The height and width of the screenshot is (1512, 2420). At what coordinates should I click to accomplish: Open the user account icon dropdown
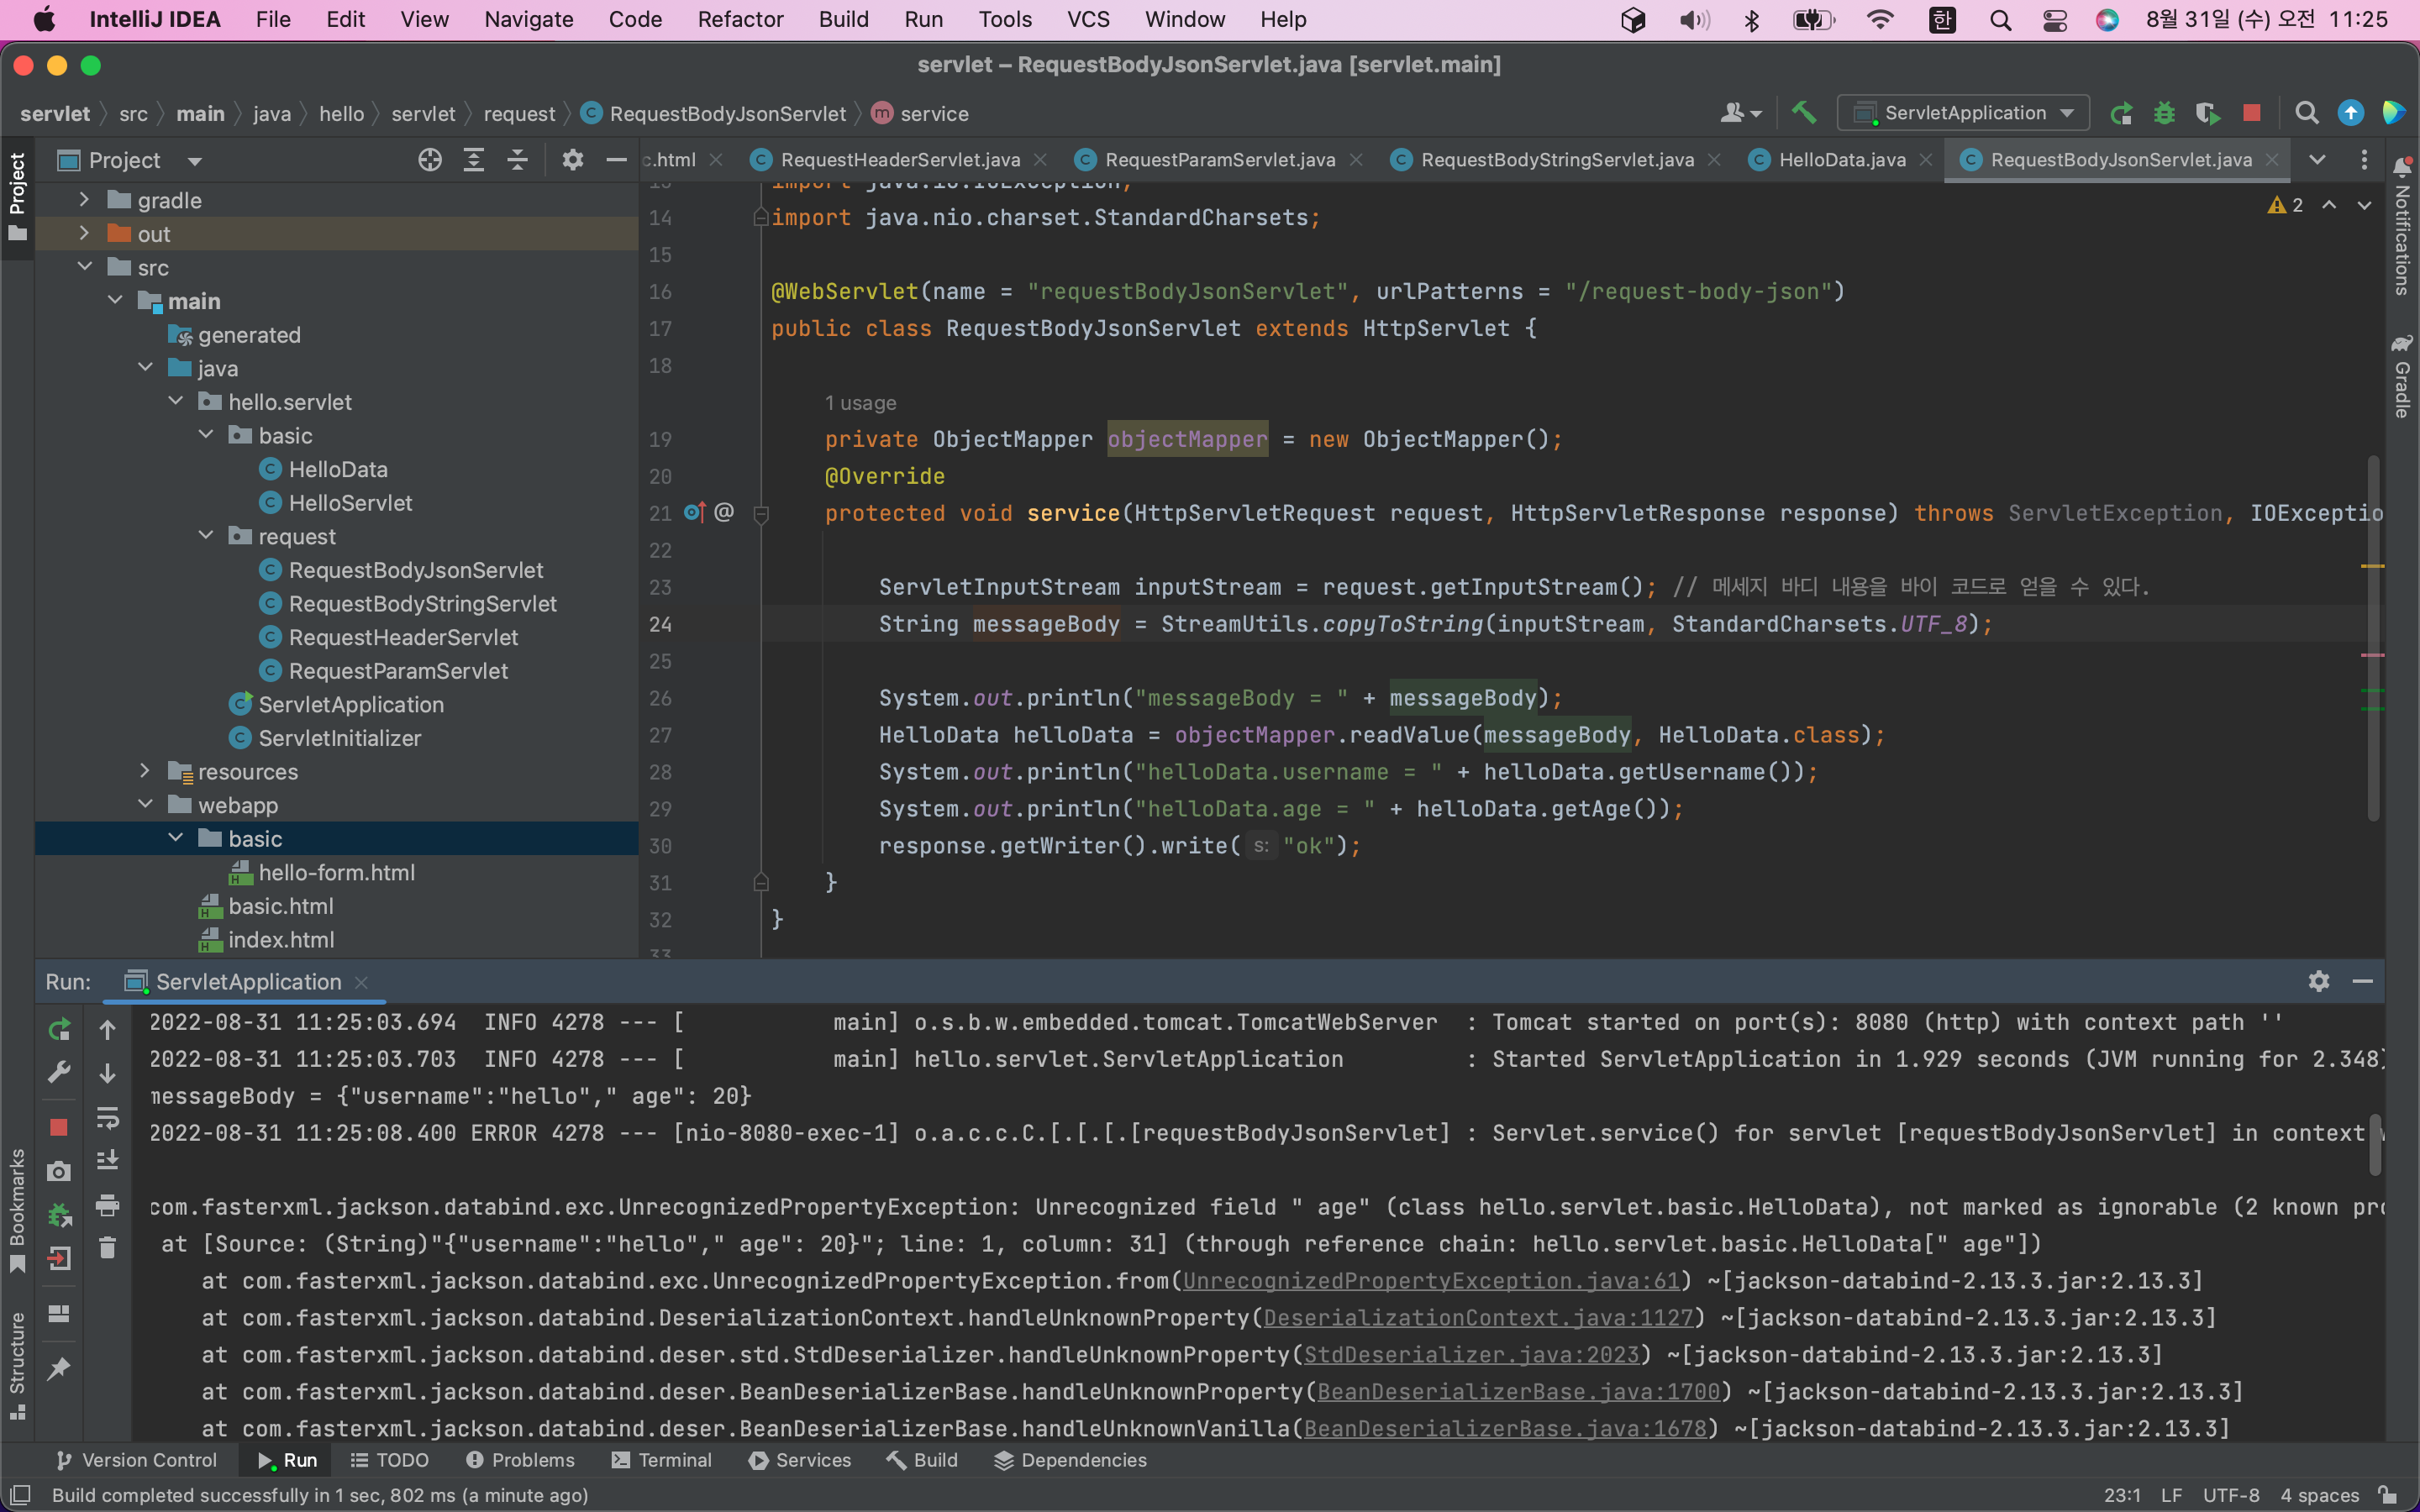[1740, 113]
